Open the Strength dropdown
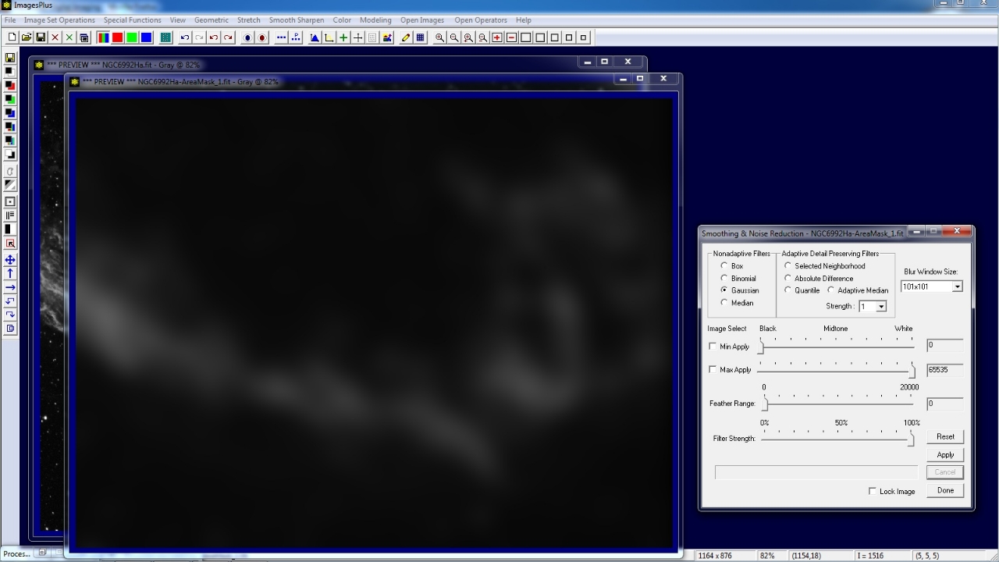The width and height of the screenshot is (999, 562). pyautogui.click(x=881, y=307)
